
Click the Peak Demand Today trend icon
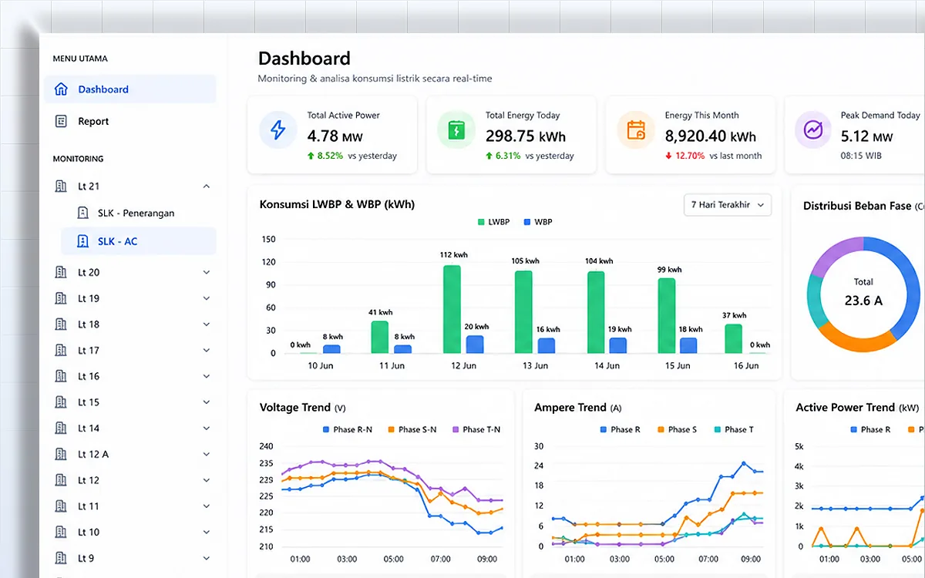(x=813, y=130)
